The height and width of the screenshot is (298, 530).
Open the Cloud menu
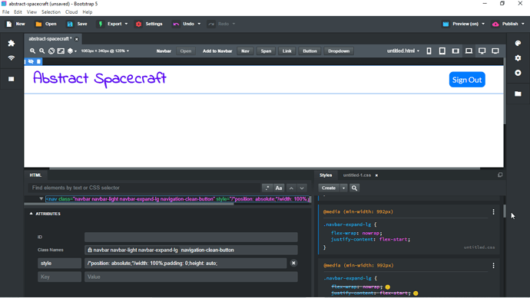coord(71,12)
